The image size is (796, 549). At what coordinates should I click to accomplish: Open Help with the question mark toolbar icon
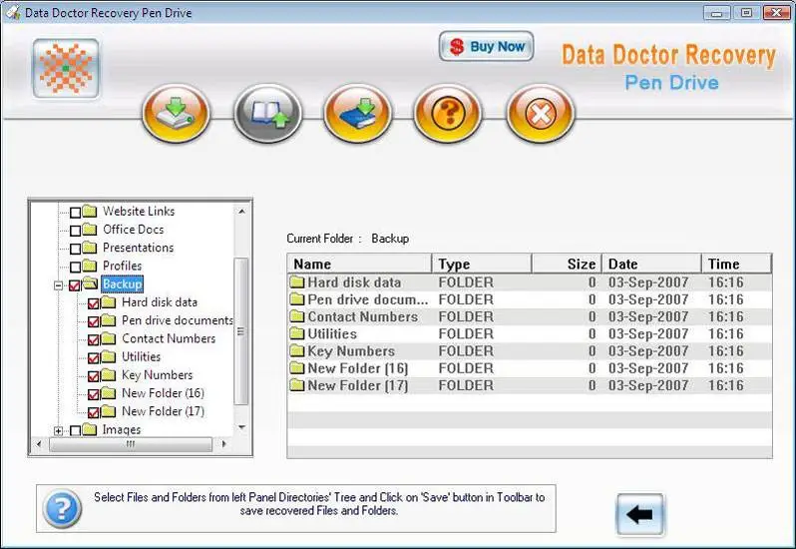click(x=448, y=113)
